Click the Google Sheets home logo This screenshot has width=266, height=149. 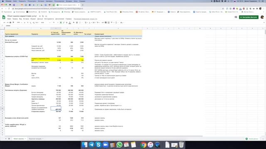[4, 17]
